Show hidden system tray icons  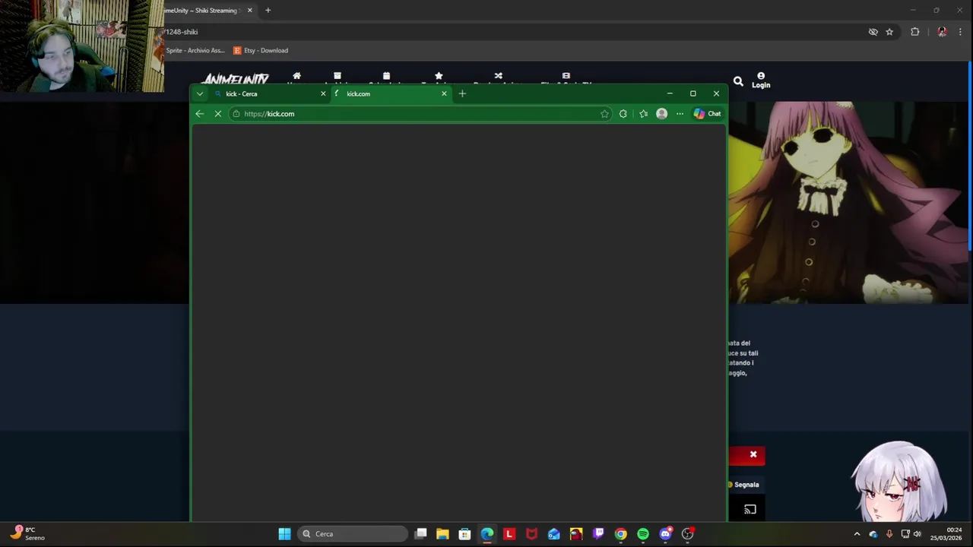857,534
